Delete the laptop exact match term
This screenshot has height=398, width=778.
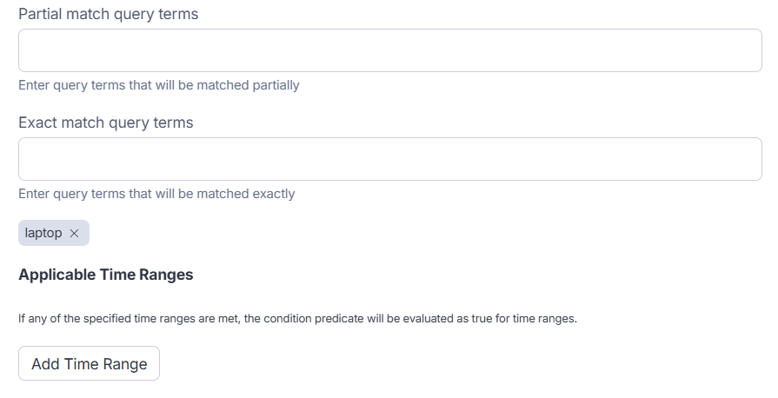[x=74, y=233]
